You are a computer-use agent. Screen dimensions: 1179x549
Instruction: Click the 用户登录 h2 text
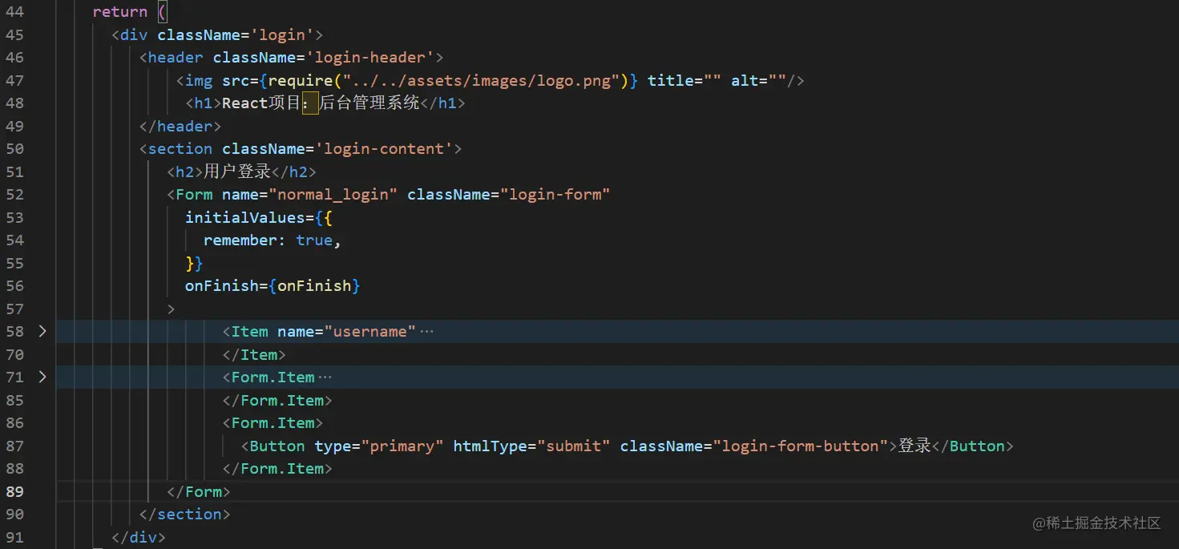pos(237,172)
